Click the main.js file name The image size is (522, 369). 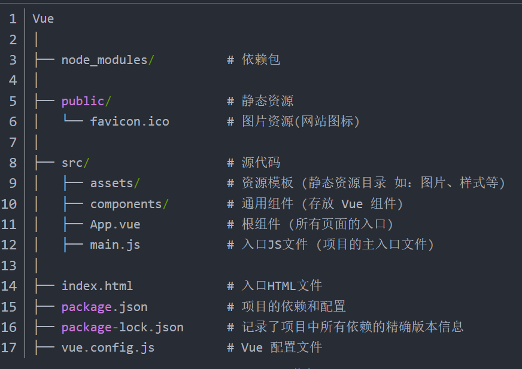115,245
